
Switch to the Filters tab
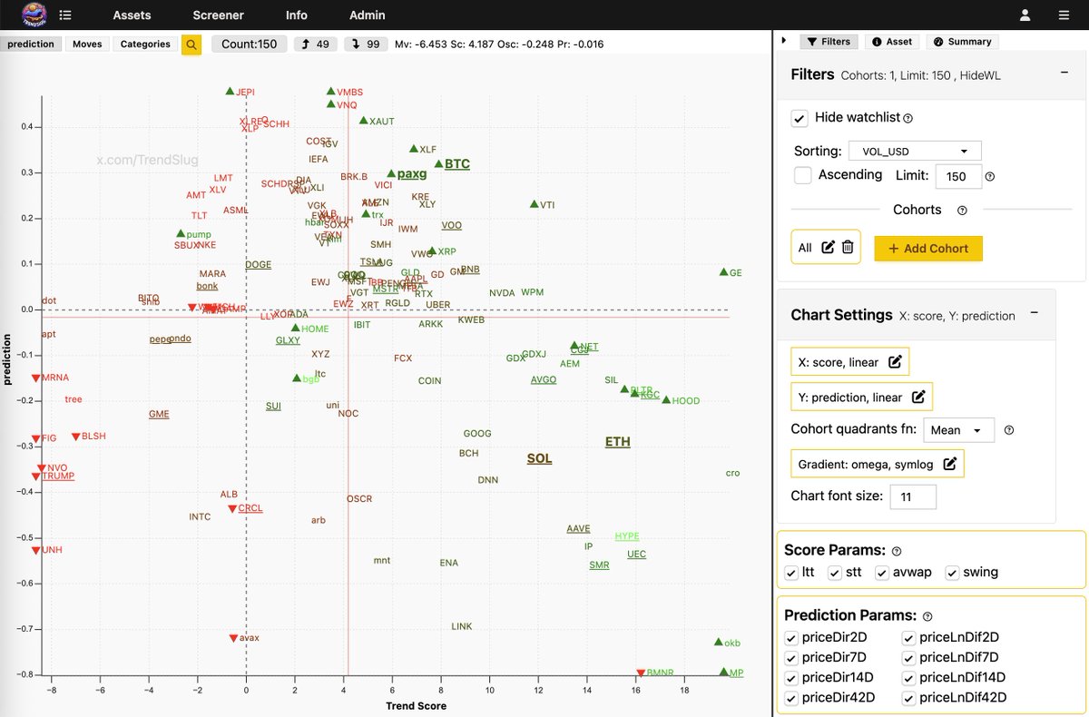(829, 42)
